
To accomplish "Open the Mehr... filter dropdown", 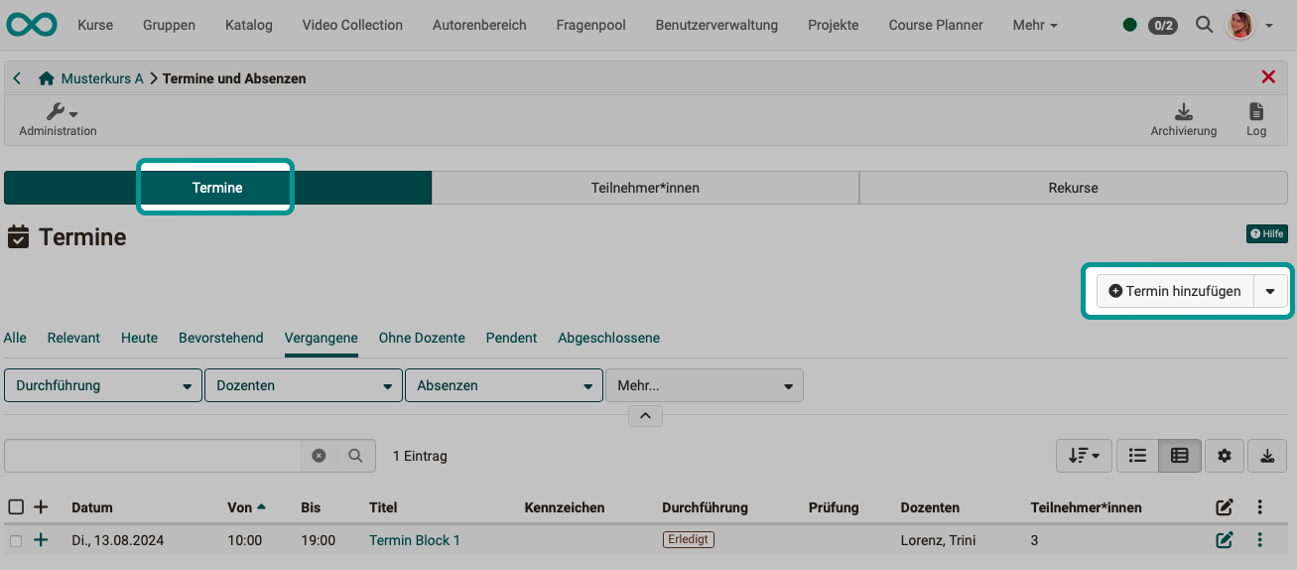I will click(705, 385).
